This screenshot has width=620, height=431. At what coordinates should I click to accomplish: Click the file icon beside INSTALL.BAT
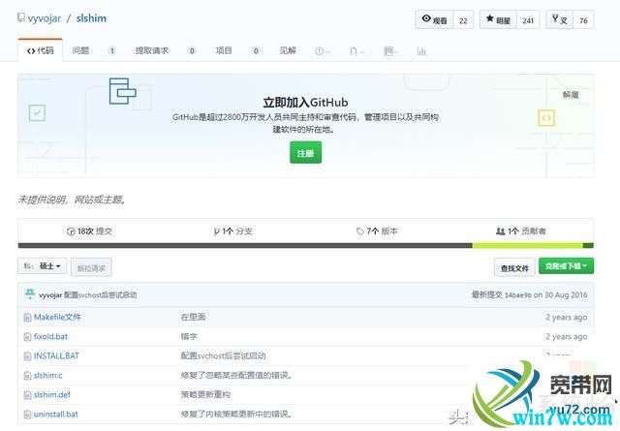pos(27,355)
